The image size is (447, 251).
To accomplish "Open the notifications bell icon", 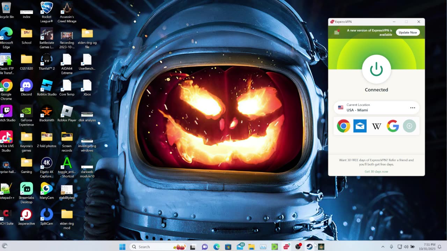I will (x=440, y=247).
